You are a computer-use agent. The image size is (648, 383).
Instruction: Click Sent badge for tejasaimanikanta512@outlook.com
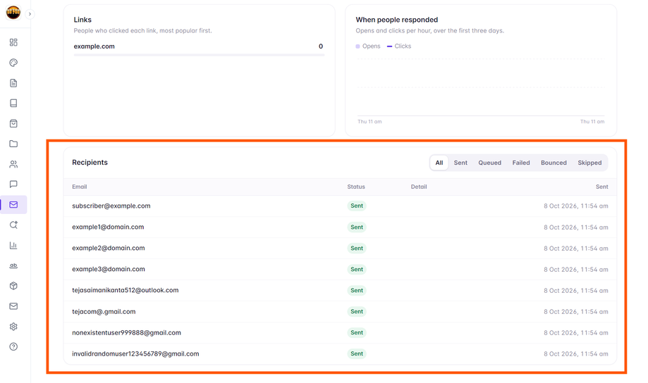pyautogui.click(x=357, y=290)
